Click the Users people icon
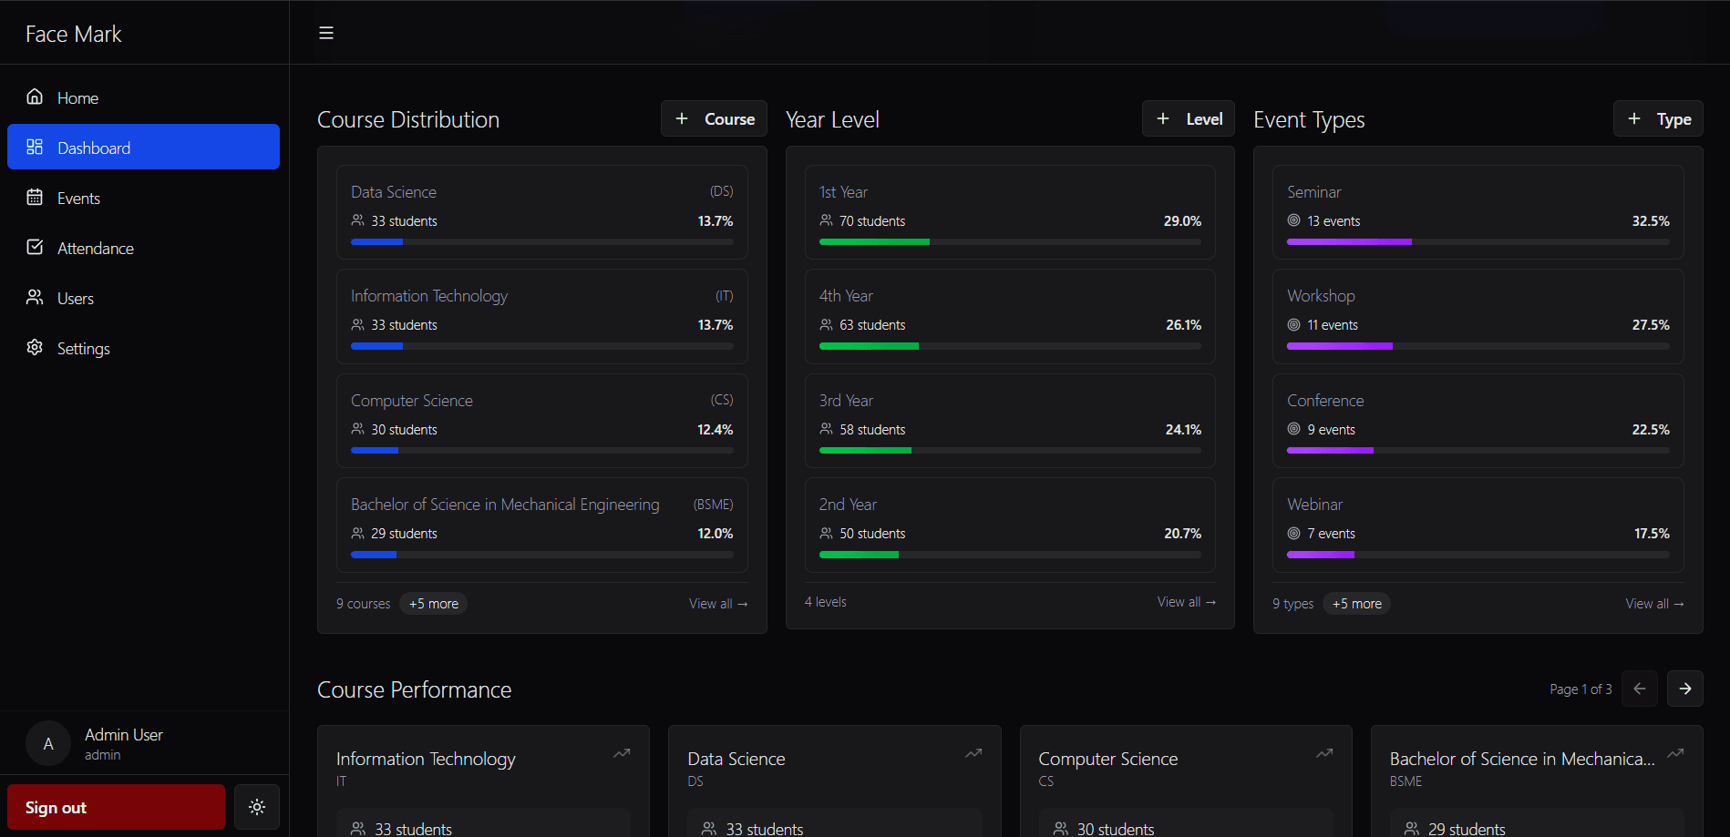Image resolution: width=1730 pixels, height=837 pixels. 34,297
